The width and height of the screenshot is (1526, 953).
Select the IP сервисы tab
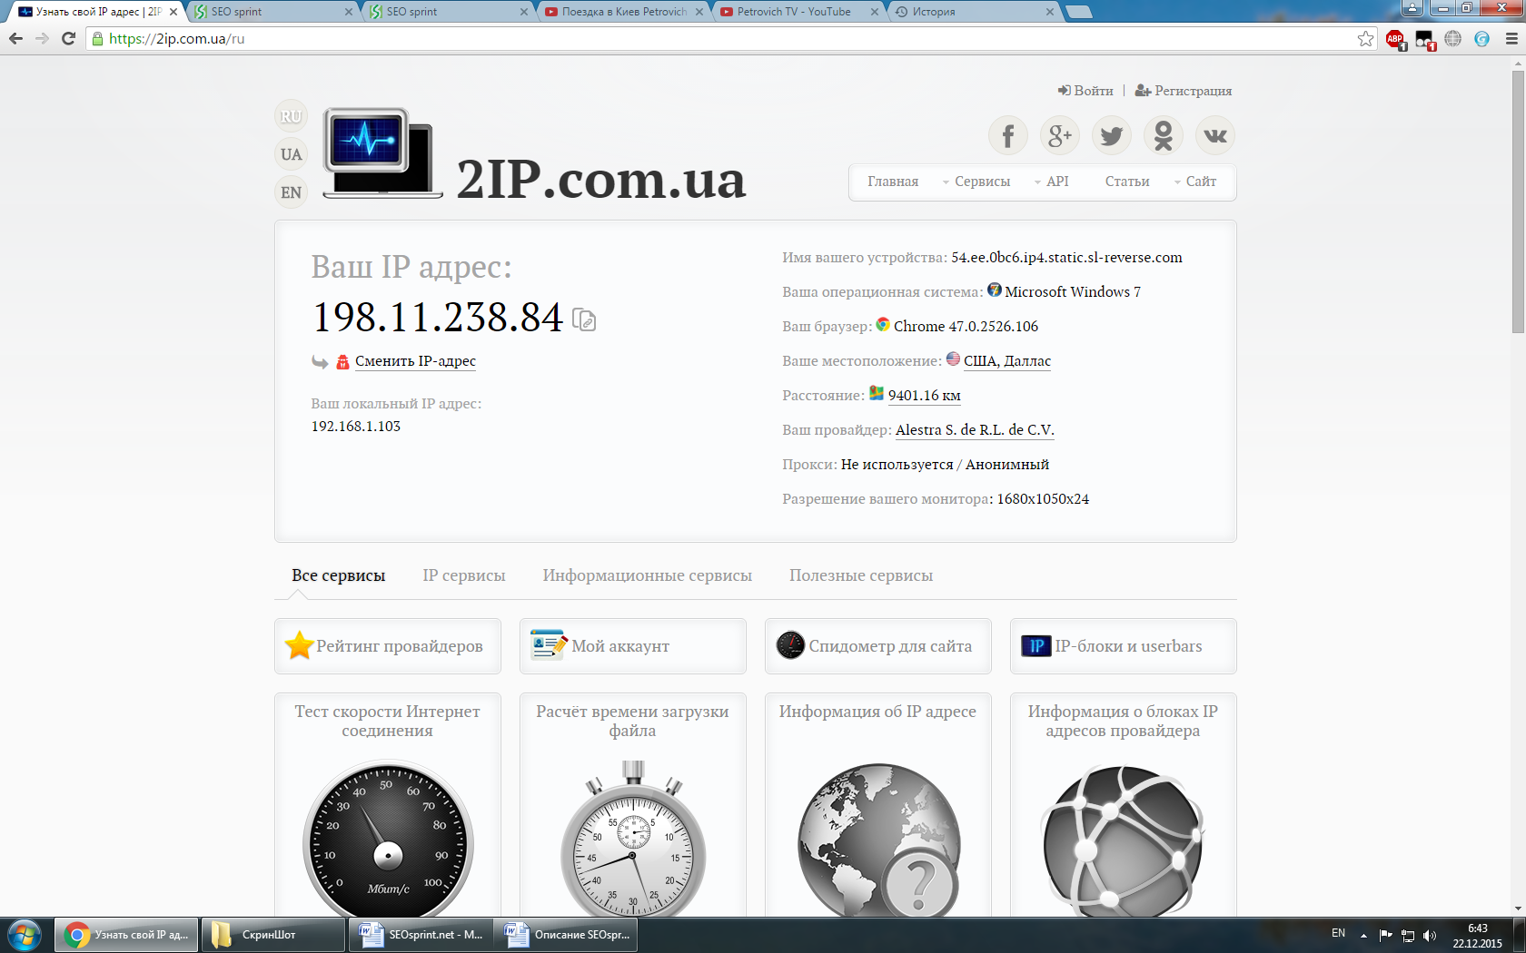[464, 575]
